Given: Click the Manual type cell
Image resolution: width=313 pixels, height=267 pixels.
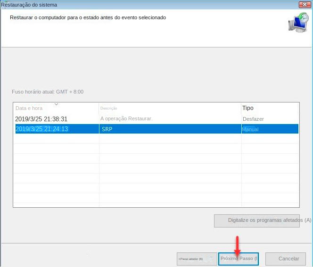Looking at the screenshot, I should [250, 129].
